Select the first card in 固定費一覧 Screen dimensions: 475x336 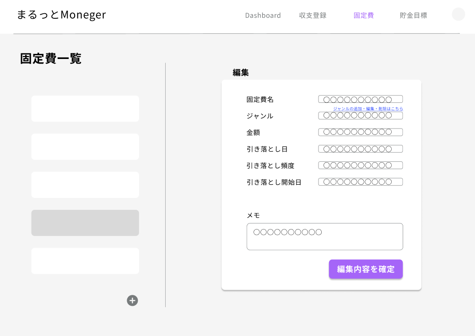click(x=85, y=109)
